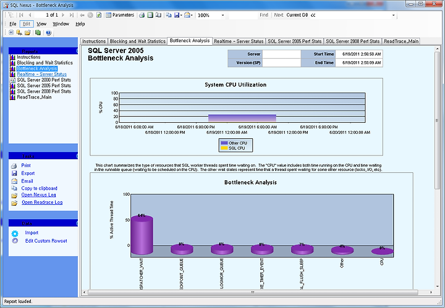Viewport: 445px width, 308px height.
Task: Select SQL Server 2005 Perf Stats in sidebar
Action: point(44,86)
